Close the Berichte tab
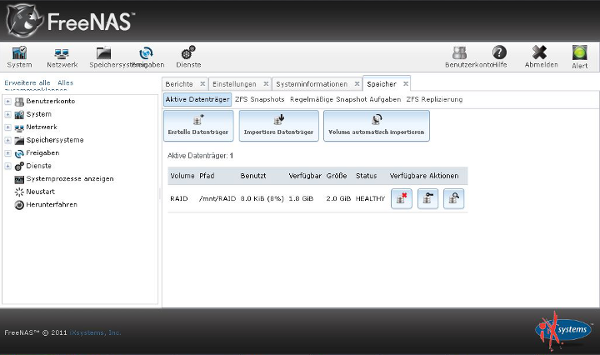 pos(202,83)
